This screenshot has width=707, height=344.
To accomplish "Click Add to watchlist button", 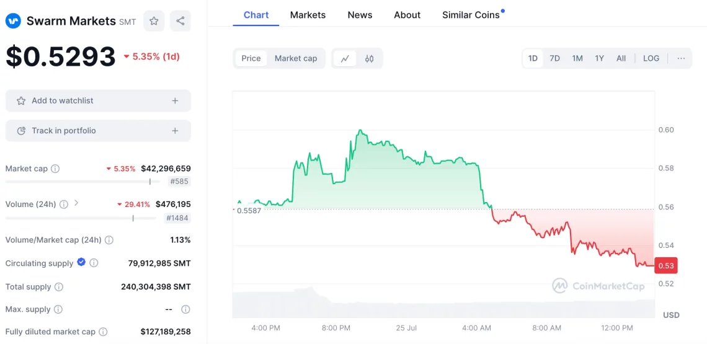I will pos(98,100).
